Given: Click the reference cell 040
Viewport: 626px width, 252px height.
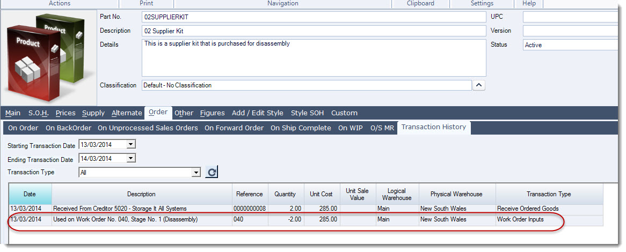Looking at the screenshot, I should click(x=250, y=219).
